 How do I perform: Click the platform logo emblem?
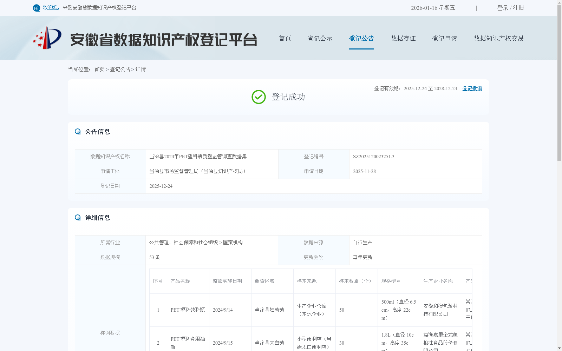[x=47, y=38]
